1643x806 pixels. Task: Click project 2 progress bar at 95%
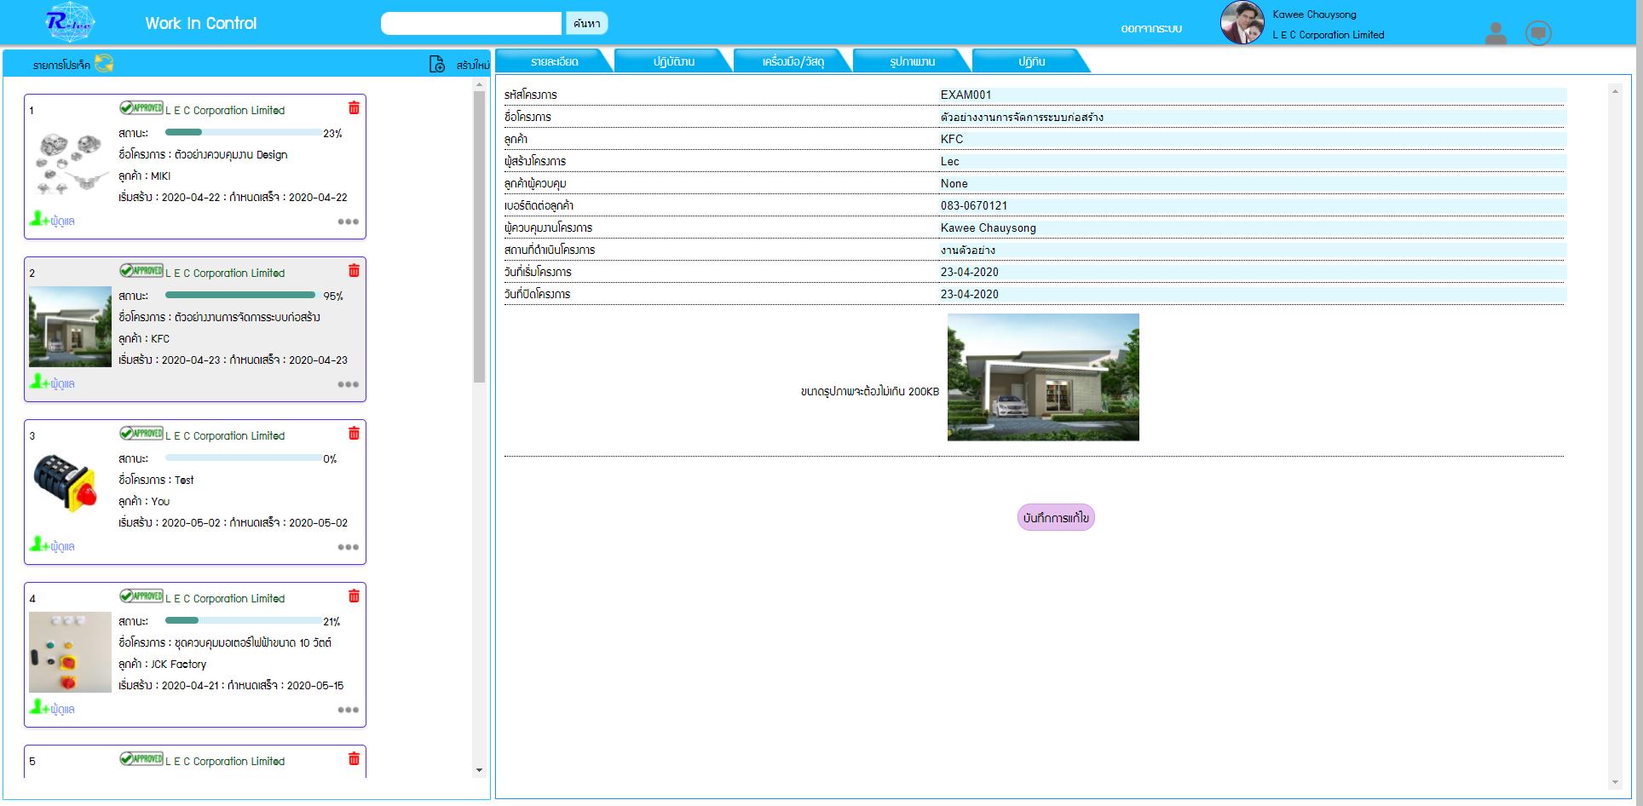click(243, 295)
